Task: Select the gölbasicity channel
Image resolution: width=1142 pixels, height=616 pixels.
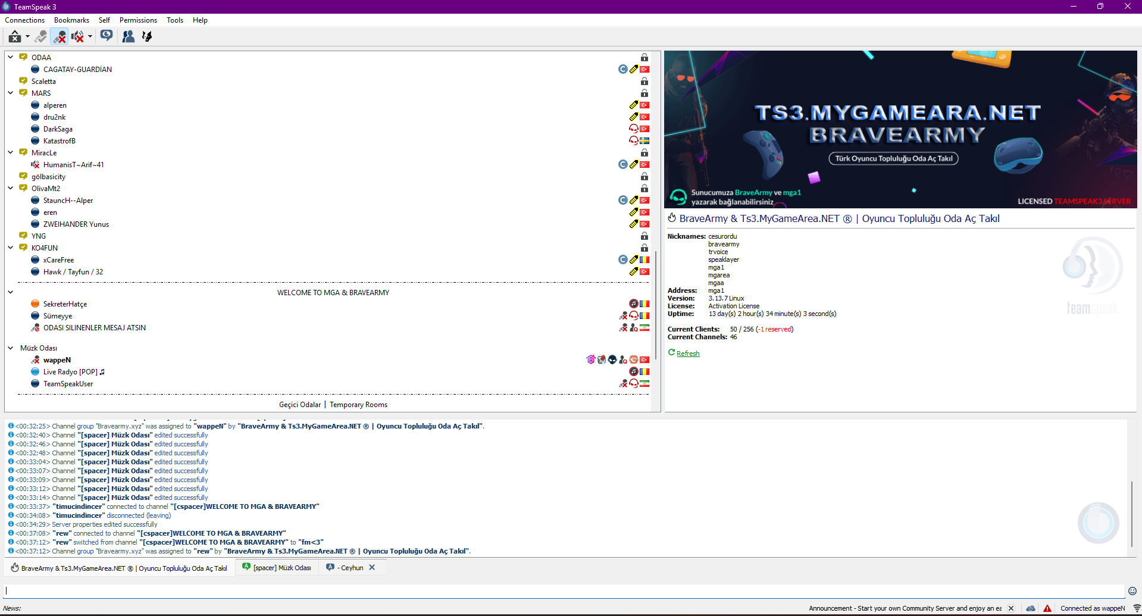Action: [48, 177]
